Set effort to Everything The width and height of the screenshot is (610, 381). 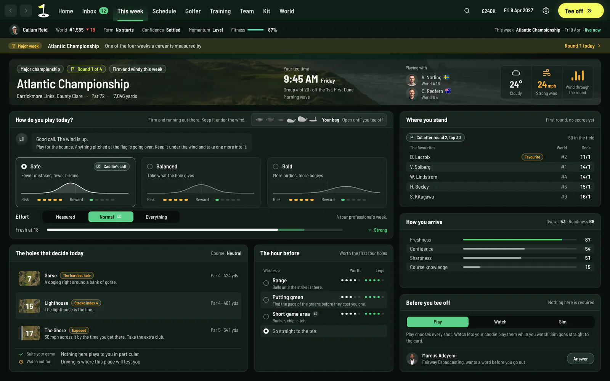click(156, 217)
